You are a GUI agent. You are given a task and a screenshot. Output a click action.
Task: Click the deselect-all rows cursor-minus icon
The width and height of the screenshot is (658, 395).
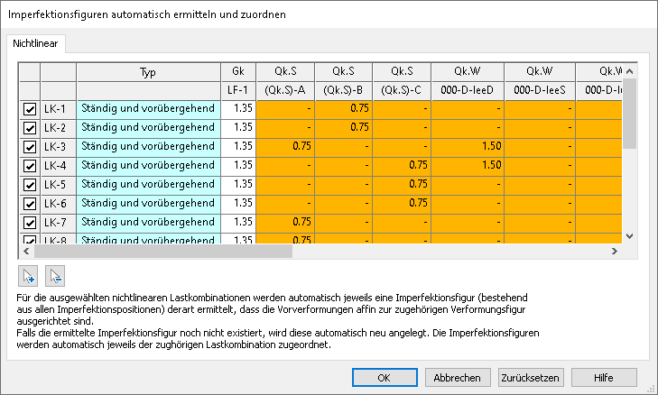[54, 276]
